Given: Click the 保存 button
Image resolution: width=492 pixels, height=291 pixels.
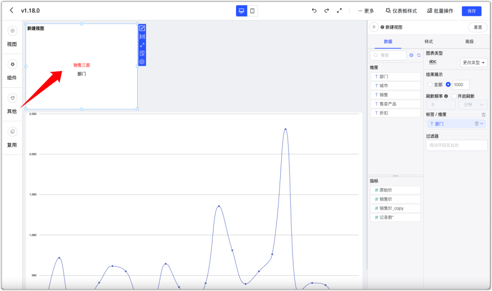Looking at the screenshot, I should pos(471,11).
